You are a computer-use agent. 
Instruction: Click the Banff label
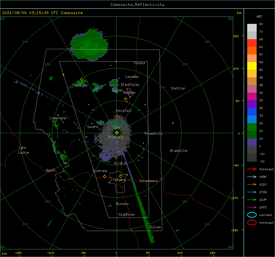click(x=50, y=171)
